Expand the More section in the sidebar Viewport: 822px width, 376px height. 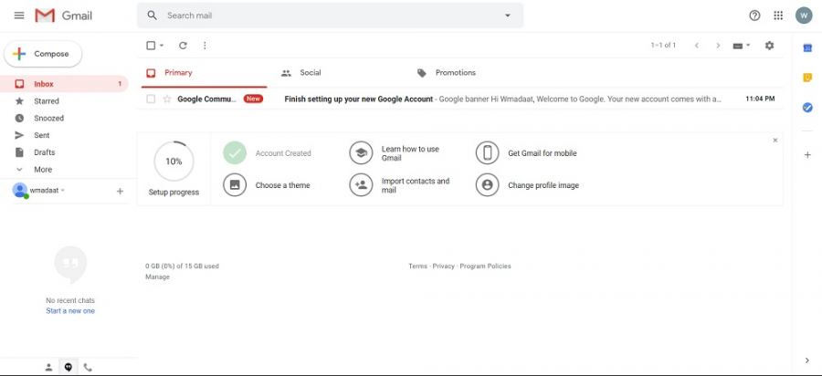(43, 170)
